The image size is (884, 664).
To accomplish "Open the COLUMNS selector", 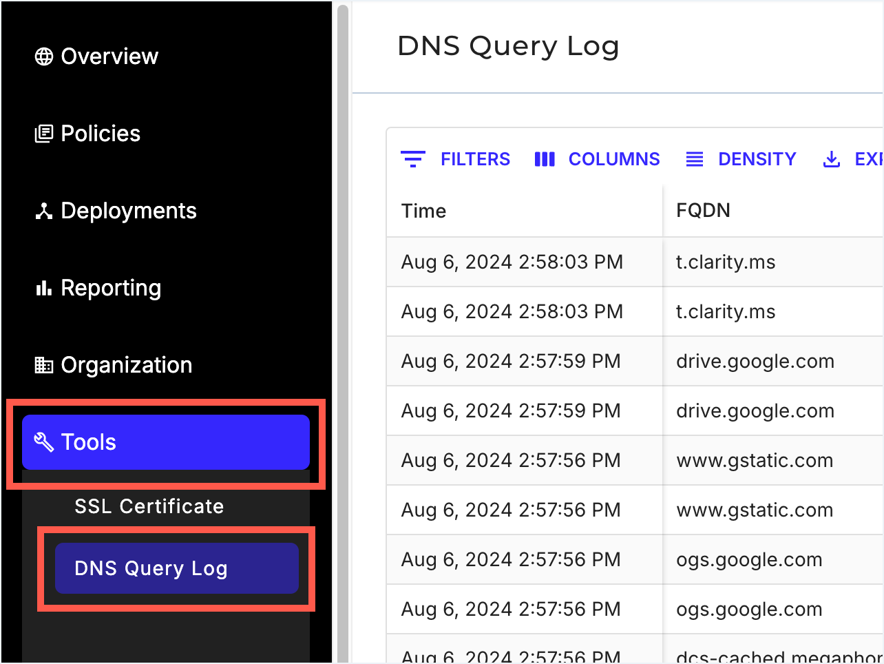I will coord(613,159).
